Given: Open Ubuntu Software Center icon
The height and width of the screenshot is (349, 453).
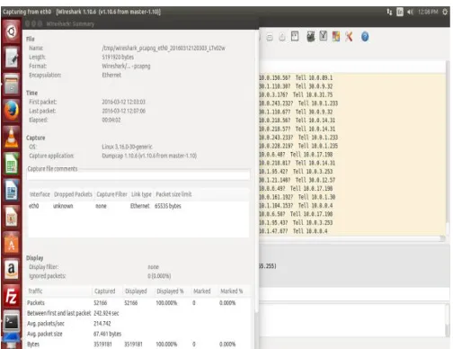Looking at the screenshot, I should 12,243.
